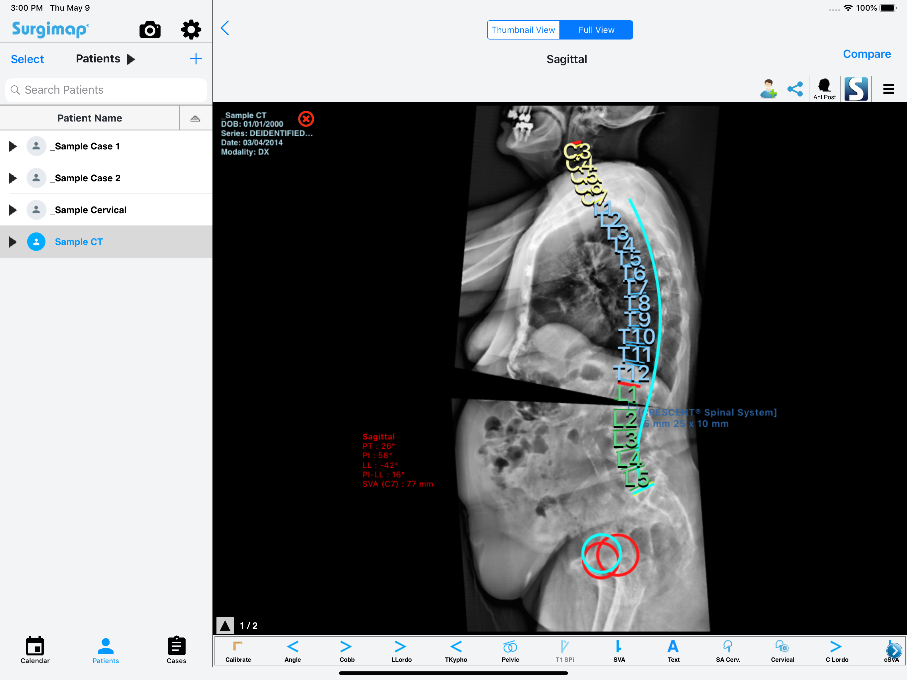Screen dimensions: 907x680
Task: Select the LLordo lumbar lordosis tool
Action: (x=401, y=651)
